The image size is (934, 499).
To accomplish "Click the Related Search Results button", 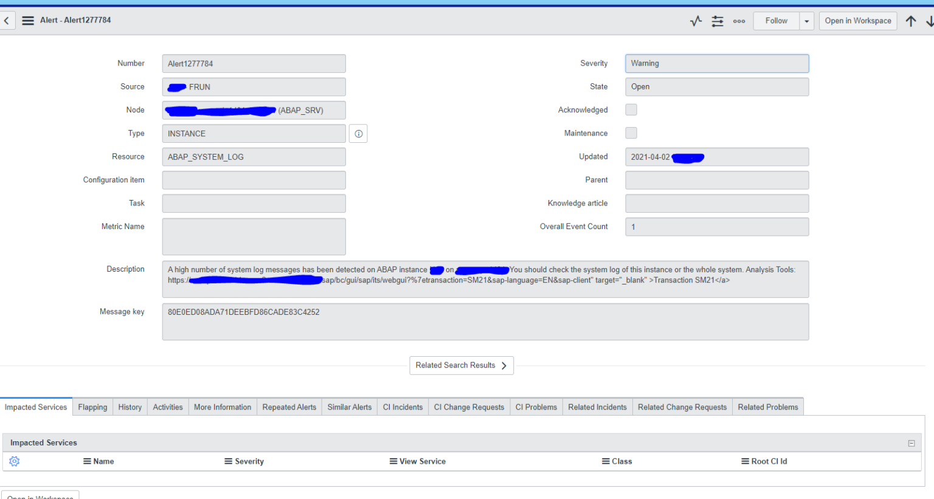I will [x=461, y=365].
